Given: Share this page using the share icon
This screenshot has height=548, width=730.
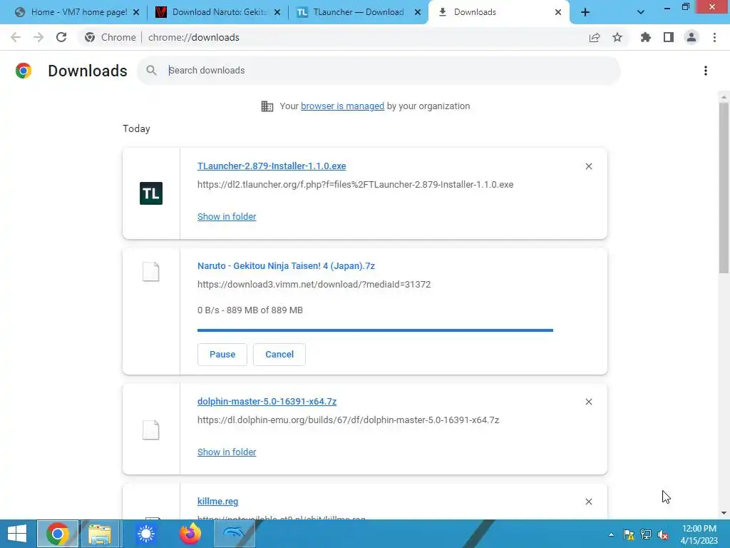Looking at the screenshot, I should 595,37.
